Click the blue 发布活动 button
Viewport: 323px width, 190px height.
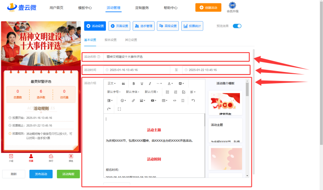tap(41, 174)
